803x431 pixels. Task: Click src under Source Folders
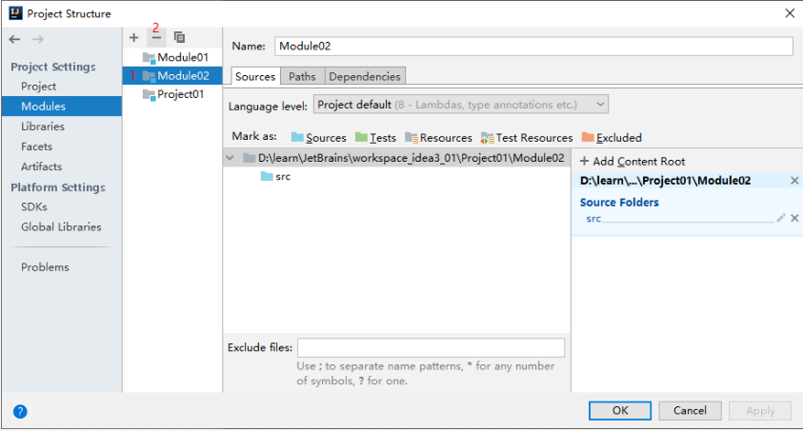pos(593,219)
